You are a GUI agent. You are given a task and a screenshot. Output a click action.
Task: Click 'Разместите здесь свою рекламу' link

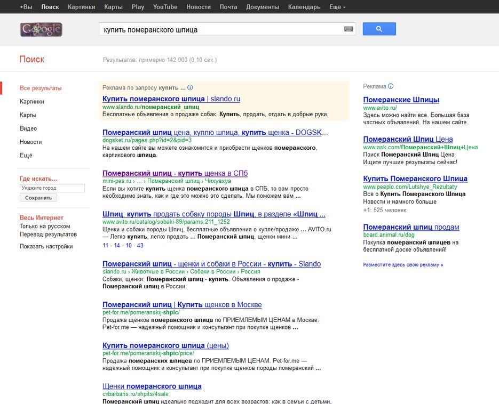pos(403,265)
